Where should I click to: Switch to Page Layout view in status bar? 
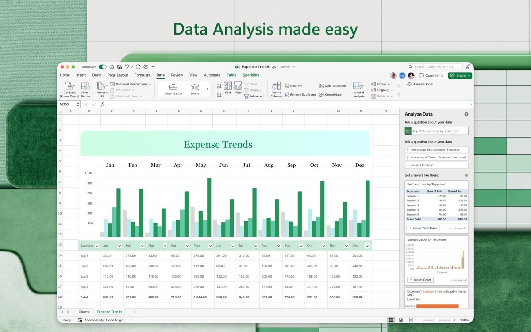pyautogui.click(x=401, y=320)
